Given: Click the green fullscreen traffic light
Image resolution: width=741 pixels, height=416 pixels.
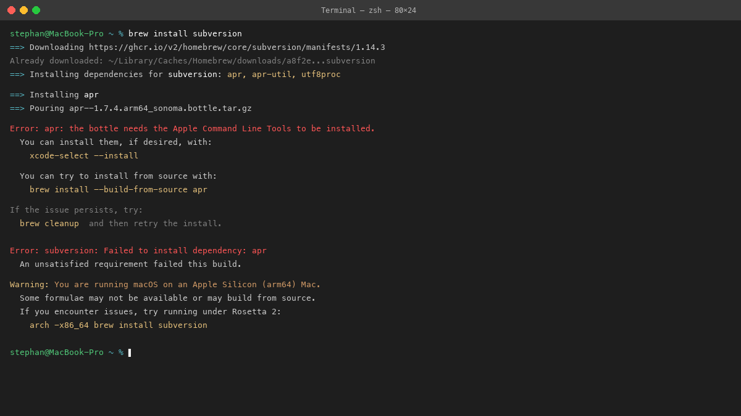Looking at the screenshot, I should 36,10.
